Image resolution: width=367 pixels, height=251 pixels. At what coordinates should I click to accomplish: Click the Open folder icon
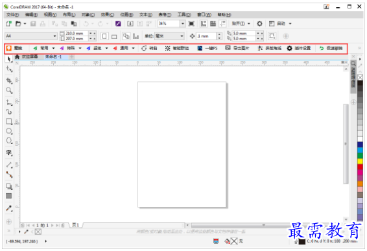tap(18, 23)
